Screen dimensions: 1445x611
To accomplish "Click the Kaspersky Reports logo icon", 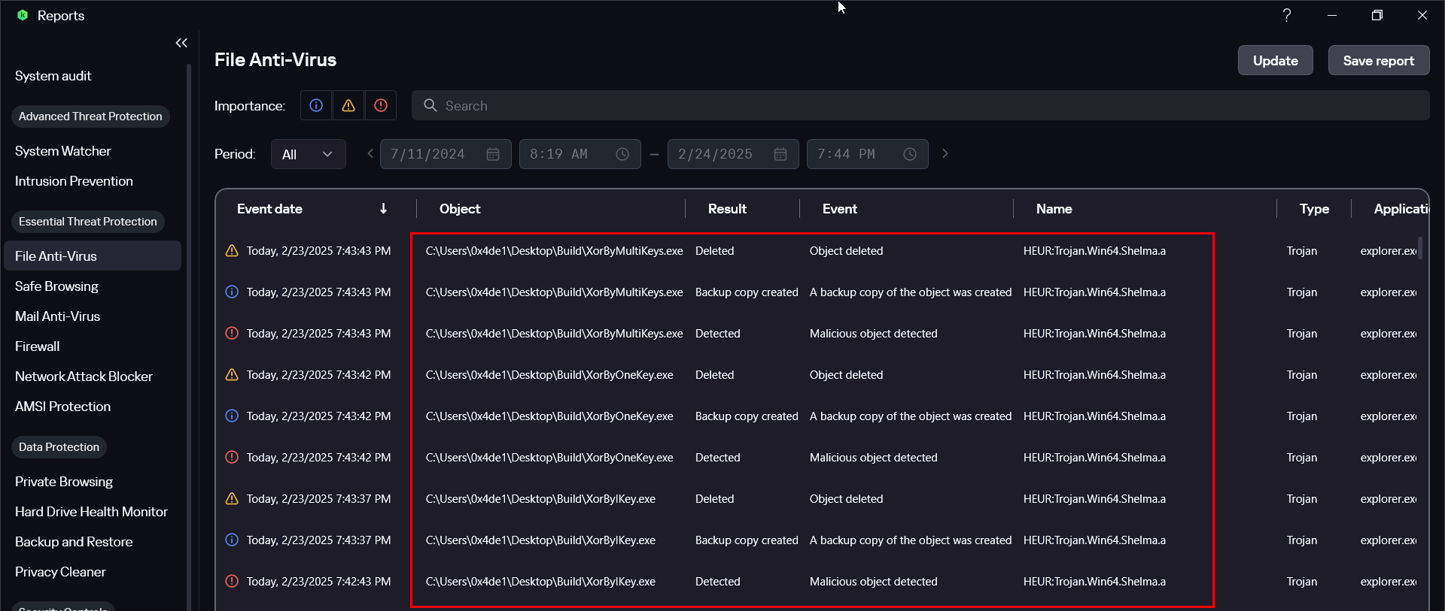I will pos(23,15).
